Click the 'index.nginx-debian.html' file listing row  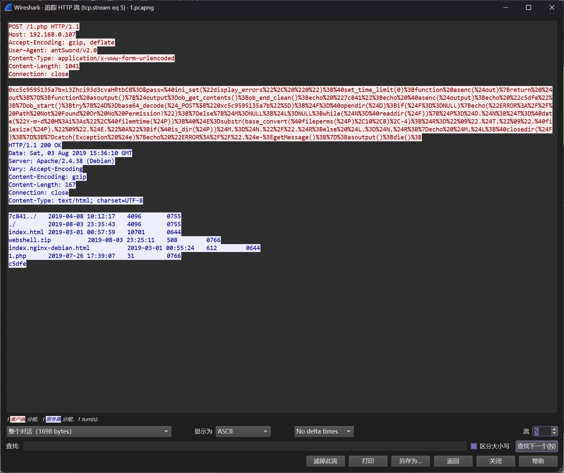tap(134, 248)
